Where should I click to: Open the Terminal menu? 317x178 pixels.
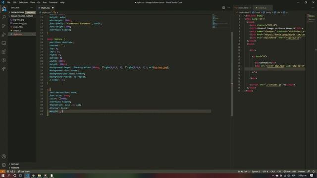tap(53, 2)
